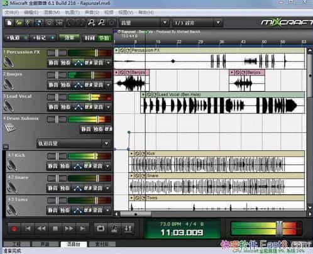Viewport: 313px width, 254px height.
Task: Mute the Banjos track
Action: pyautogui.click(x=53, y=85)
